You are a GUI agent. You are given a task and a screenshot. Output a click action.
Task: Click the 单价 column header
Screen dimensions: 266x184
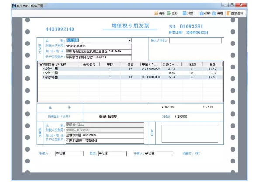[151, 64]
